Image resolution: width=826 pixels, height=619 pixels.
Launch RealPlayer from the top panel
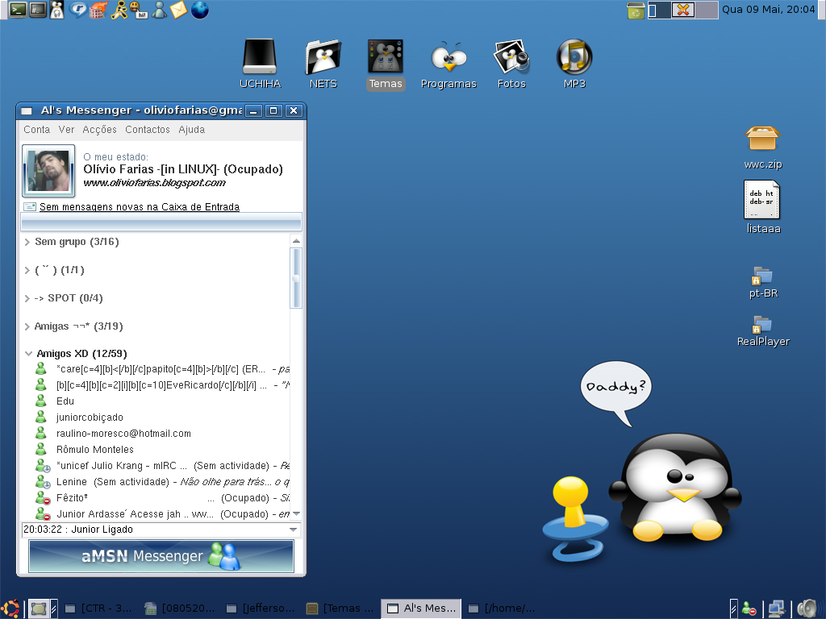(x=78, y=10)
